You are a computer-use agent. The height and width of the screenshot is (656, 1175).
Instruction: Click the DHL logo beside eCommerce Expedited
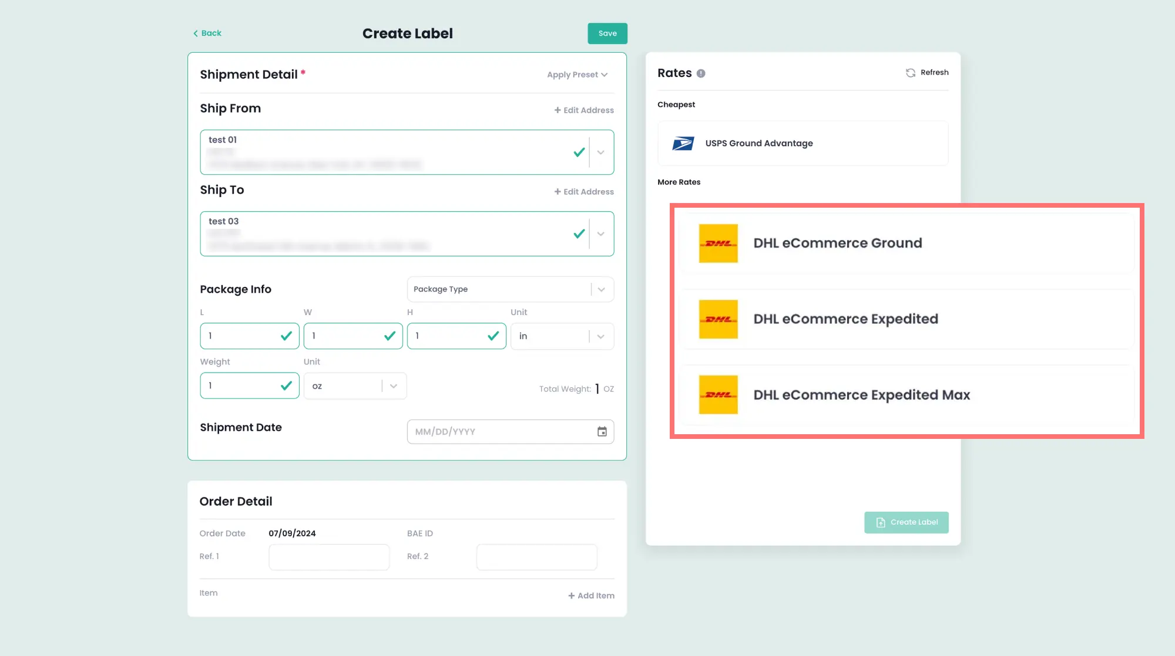point(718,319)
